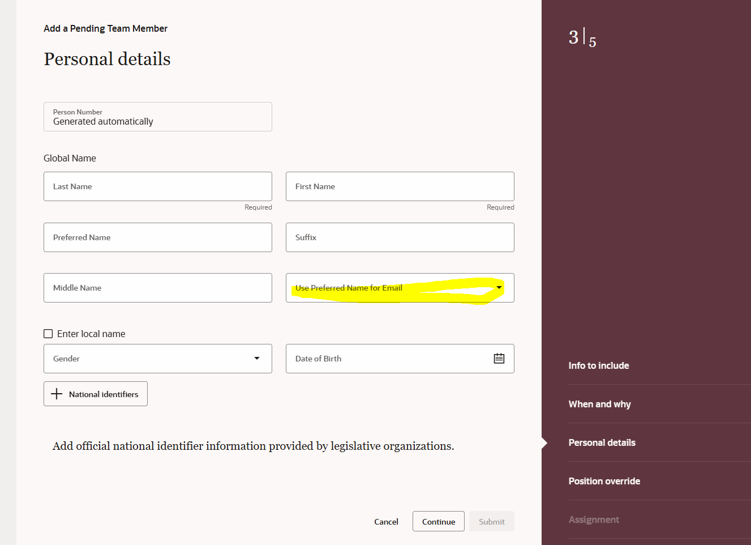
Task: Focus the Last Name field
Action: (158, 186)
